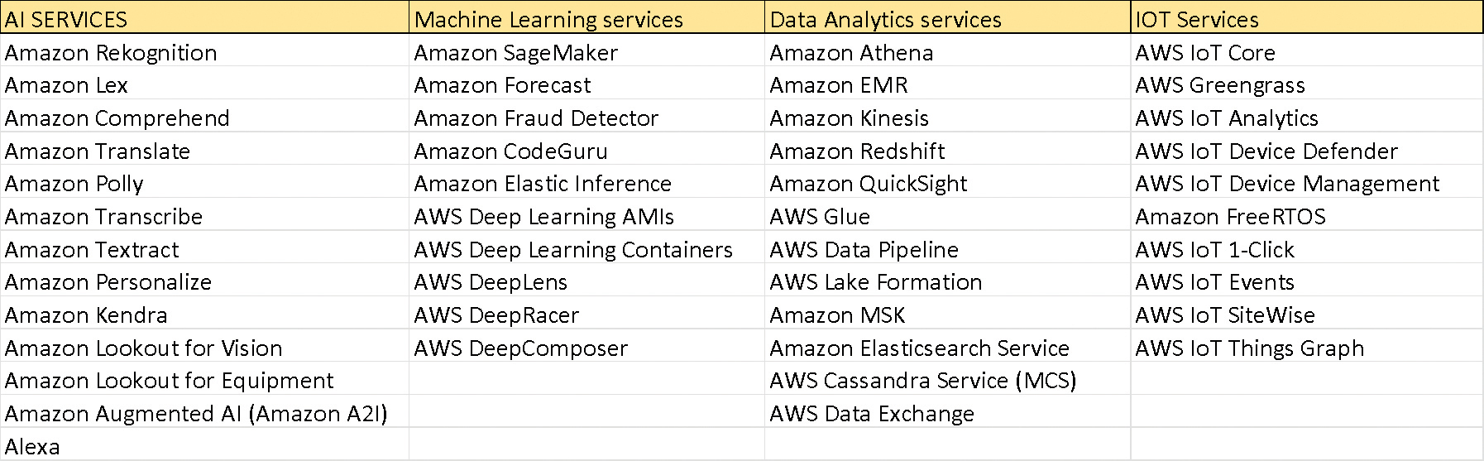Select the Amazon Athena cell

tap(851, 53)
